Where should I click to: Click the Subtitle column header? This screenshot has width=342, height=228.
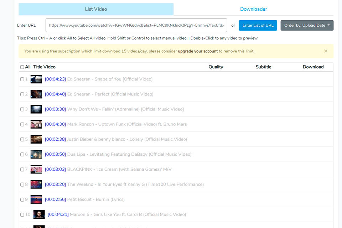tap(264, 67)
